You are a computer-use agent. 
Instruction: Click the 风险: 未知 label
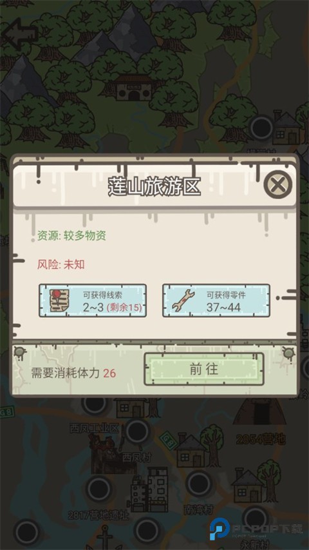[61, 264]
